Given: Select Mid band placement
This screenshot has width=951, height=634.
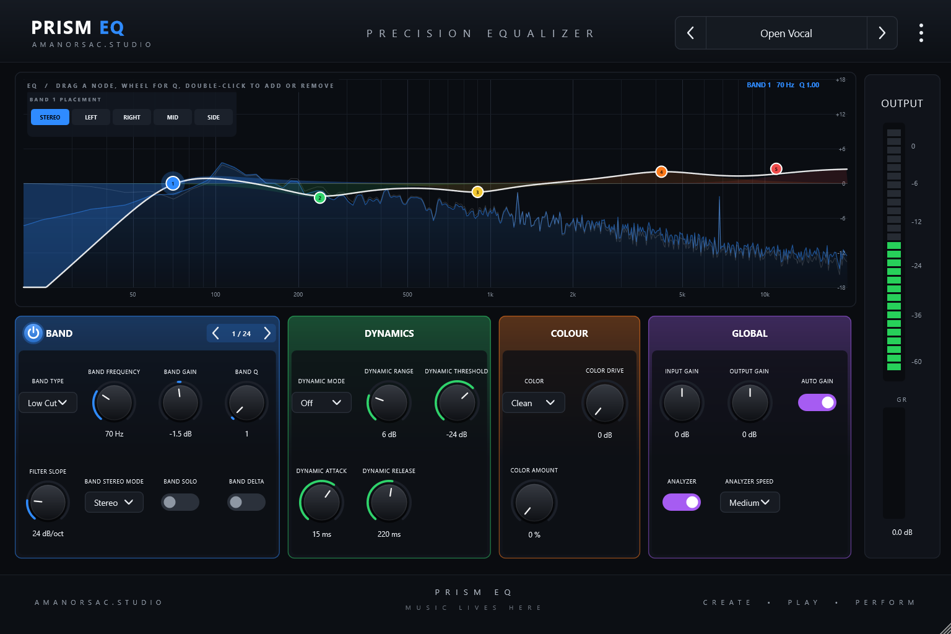Looking at the screenshot, I should [x=173, y=117].
